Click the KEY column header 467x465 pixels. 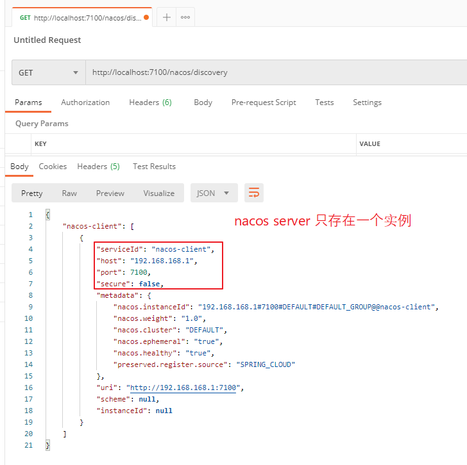click(40, 144)
